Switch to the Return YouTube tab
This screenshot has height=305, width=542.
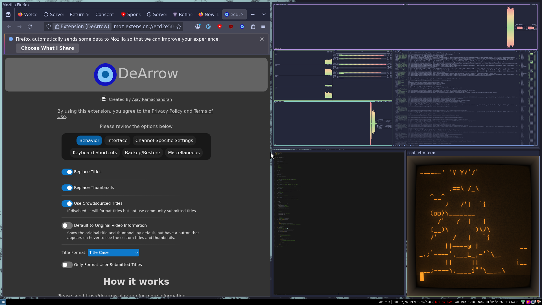click(x=79, y=14)
